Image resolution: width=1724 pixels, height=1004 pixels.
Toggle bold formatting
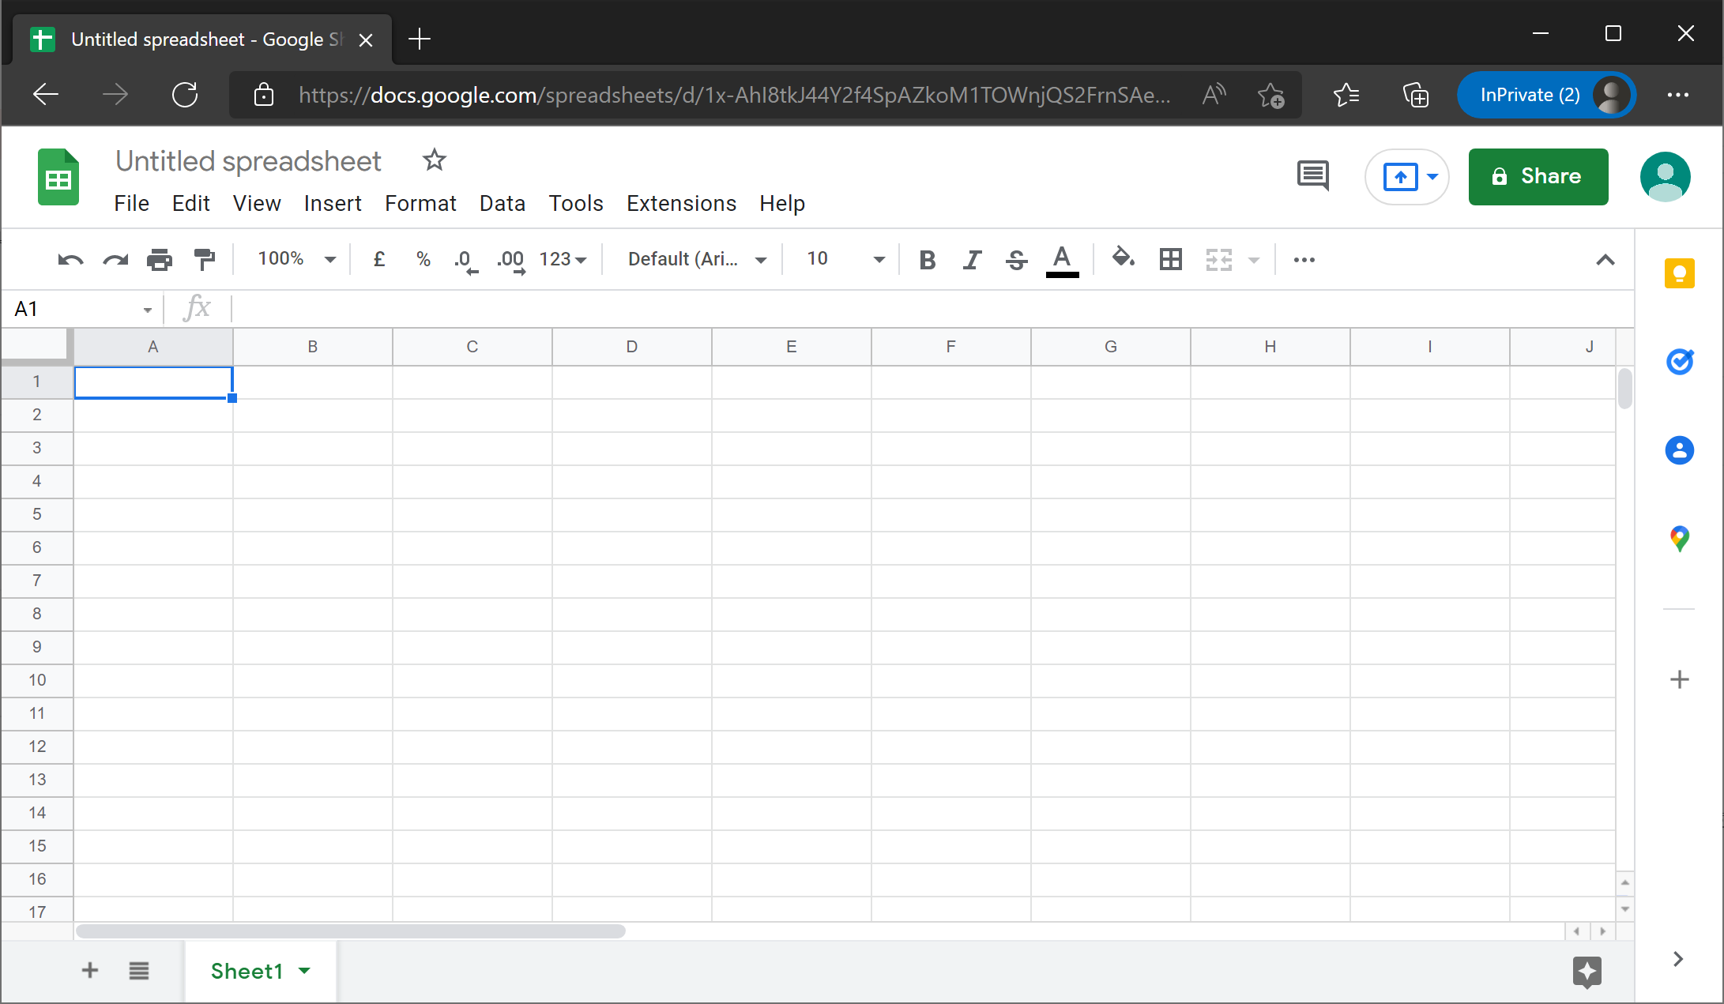[927, 259]
